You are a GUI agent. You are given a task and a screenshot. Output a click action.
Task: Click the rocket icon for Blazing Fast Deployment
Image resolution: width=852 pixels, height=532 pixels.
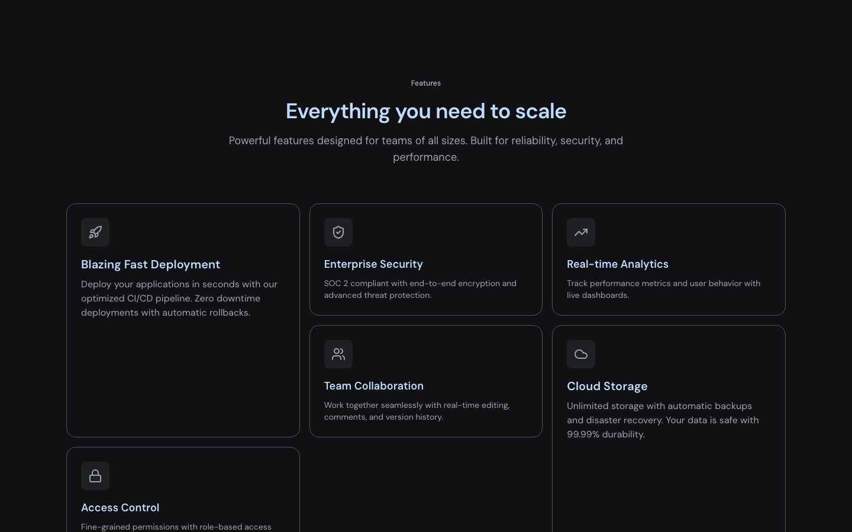pos(95,232)
